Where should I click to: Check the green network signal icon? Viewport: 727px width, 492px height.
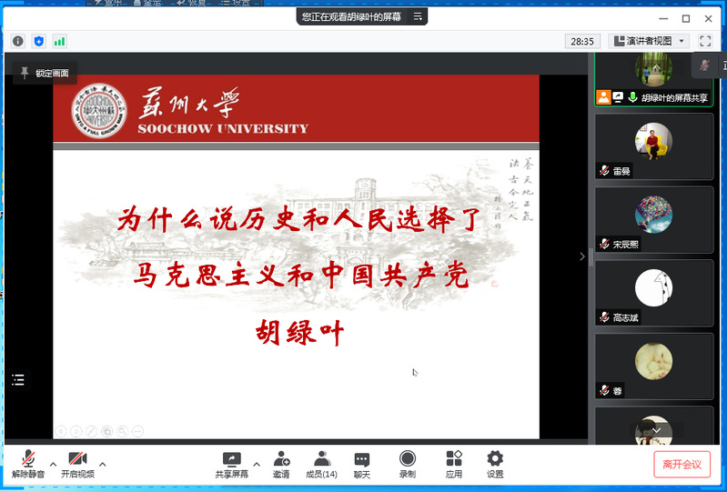click(x=60, y=41)
